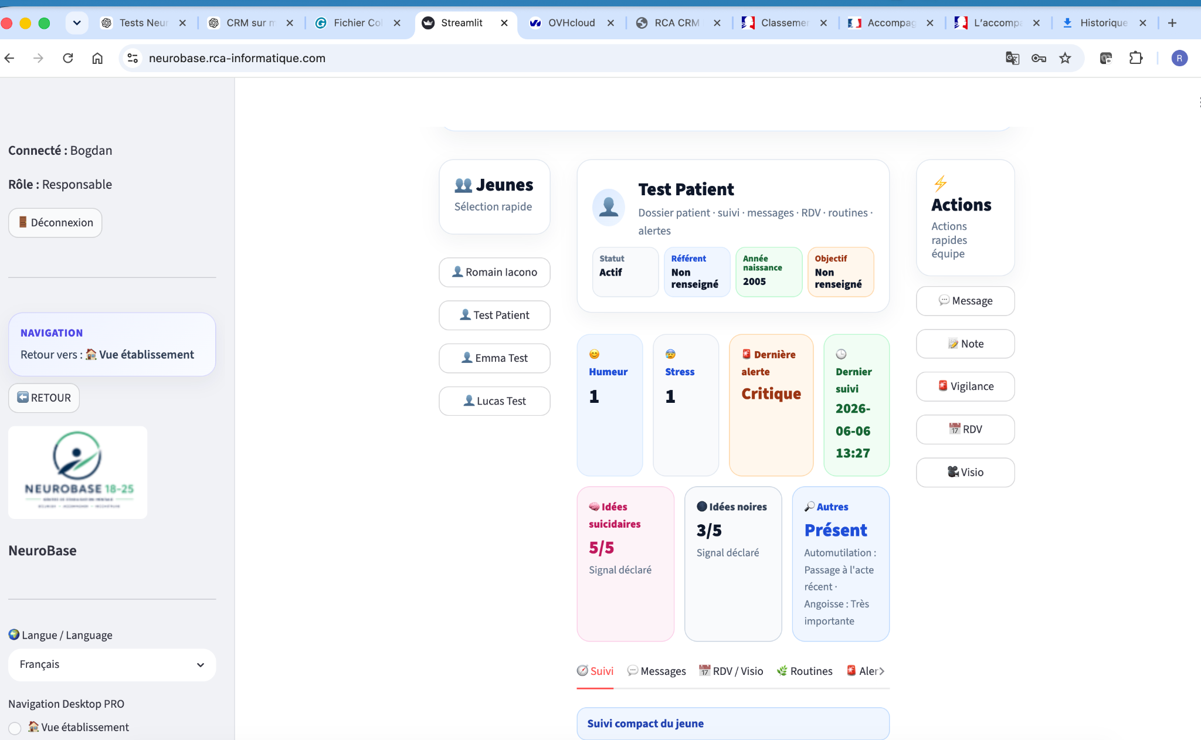1201x740 pixels.
Task: Select the Vue établissement radio button
Action: 15,728
